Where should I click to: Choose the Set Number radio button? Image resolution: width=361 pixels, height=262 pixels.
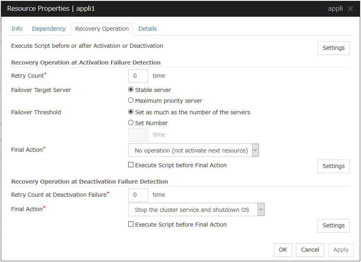131,123
